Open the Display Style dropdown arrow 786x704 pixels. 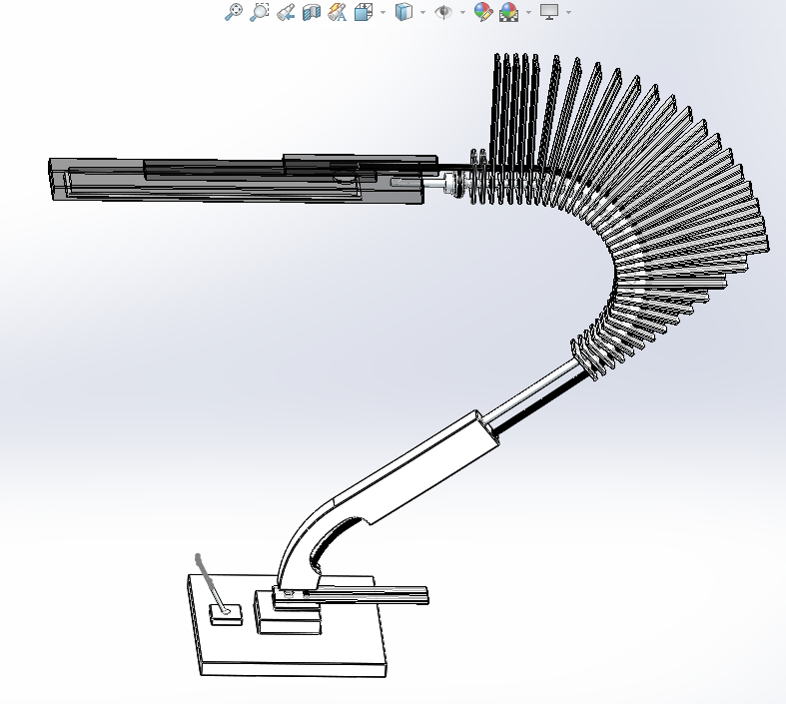[x=422, y=12]
